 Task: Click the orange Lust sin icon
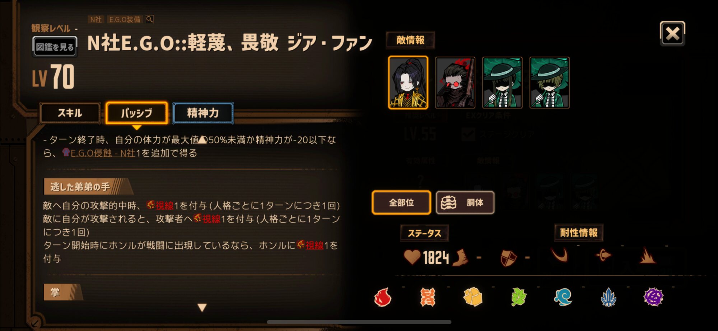(x=428, y=297)
